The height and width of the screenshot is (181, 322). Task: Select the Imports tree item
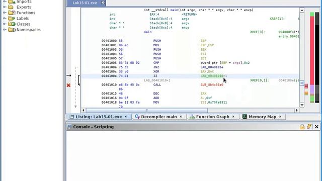tap(24, 2)
